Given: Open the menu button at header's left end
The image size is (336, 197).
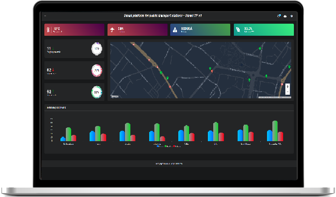Looking at the screenshot, I should click(x=45, y=16).
